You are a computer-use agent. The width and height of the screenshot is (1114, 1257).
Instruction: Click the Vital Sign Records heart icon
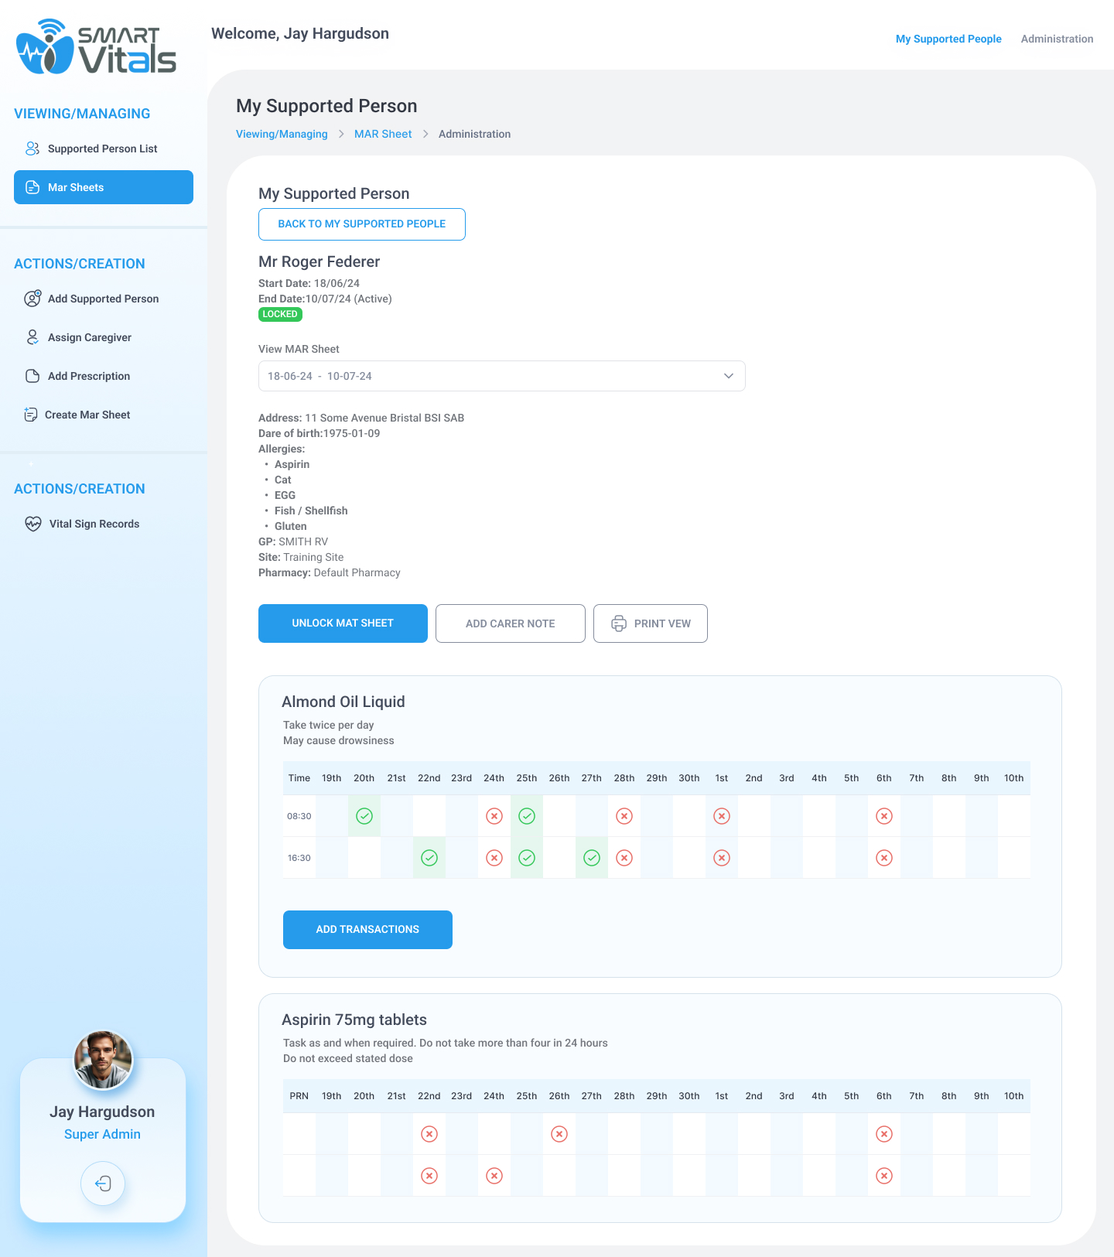(x=33, y=524)
